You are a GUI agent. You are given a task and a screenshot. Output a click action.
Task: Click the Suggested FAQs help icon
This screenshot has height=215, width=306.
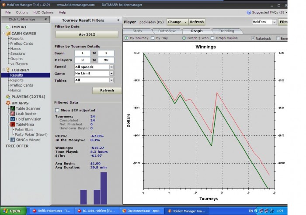249,13
